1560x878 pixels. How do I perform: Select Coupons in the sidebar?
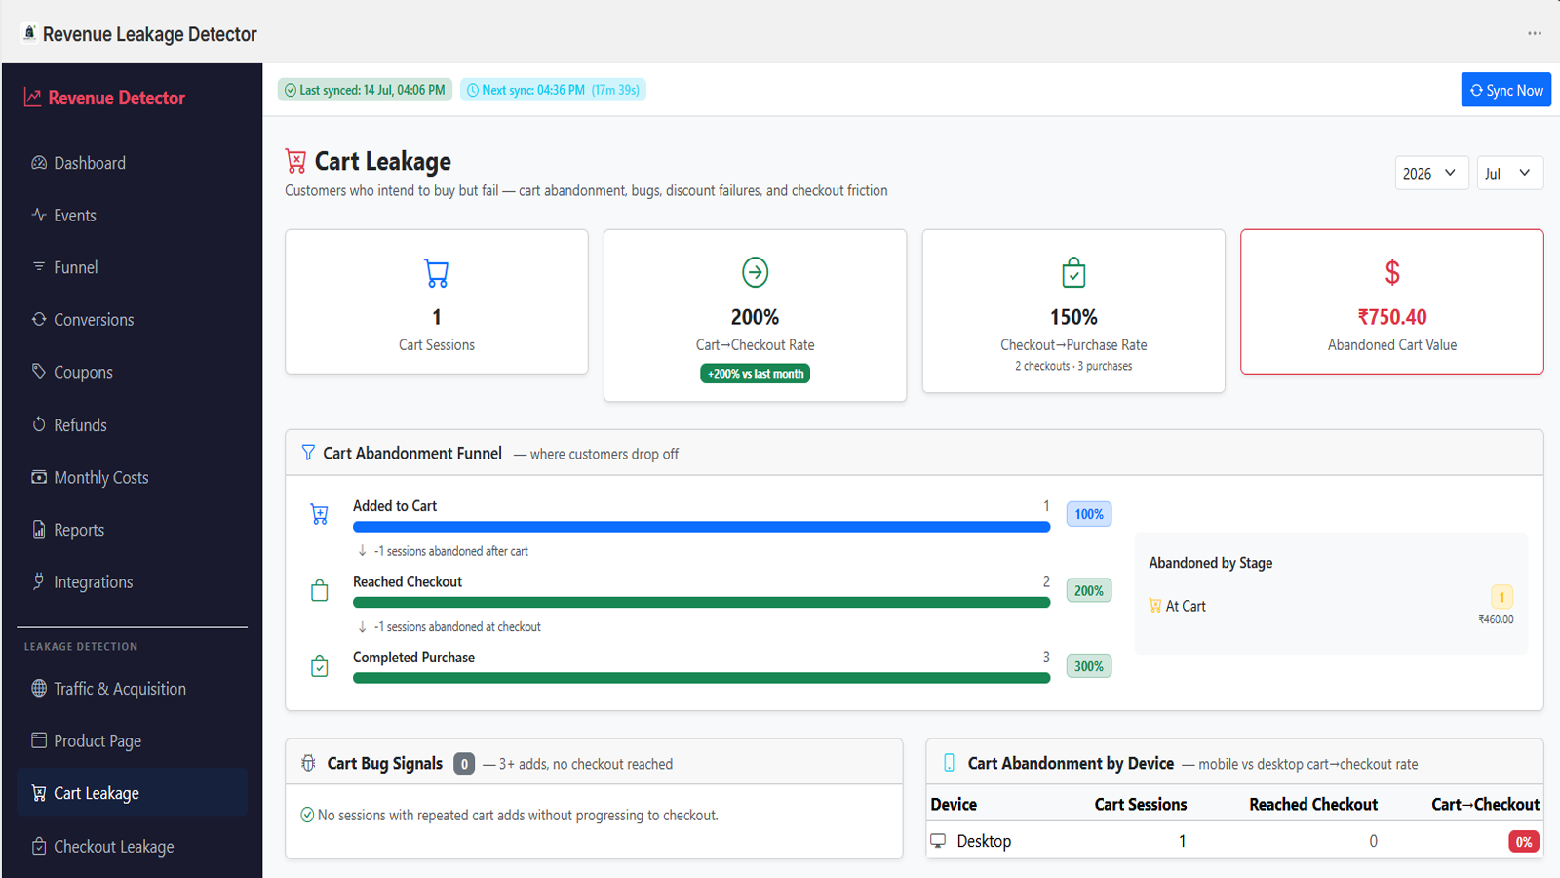point(132,372)
